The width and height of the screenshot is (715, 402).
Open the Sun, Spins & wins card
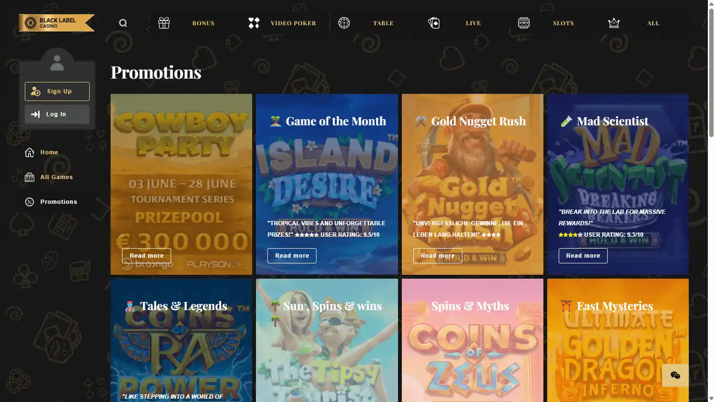pos(327,340)
